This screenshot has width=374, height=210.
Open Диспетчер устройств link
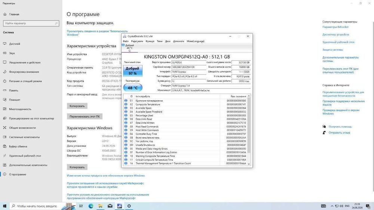coord(335,34)
